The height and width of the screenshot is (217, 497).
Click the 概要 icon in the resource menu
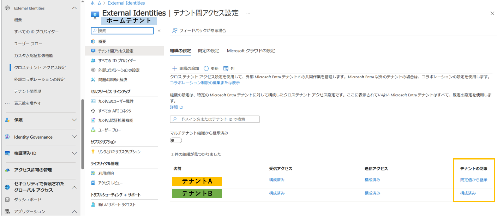pos(93,41)
